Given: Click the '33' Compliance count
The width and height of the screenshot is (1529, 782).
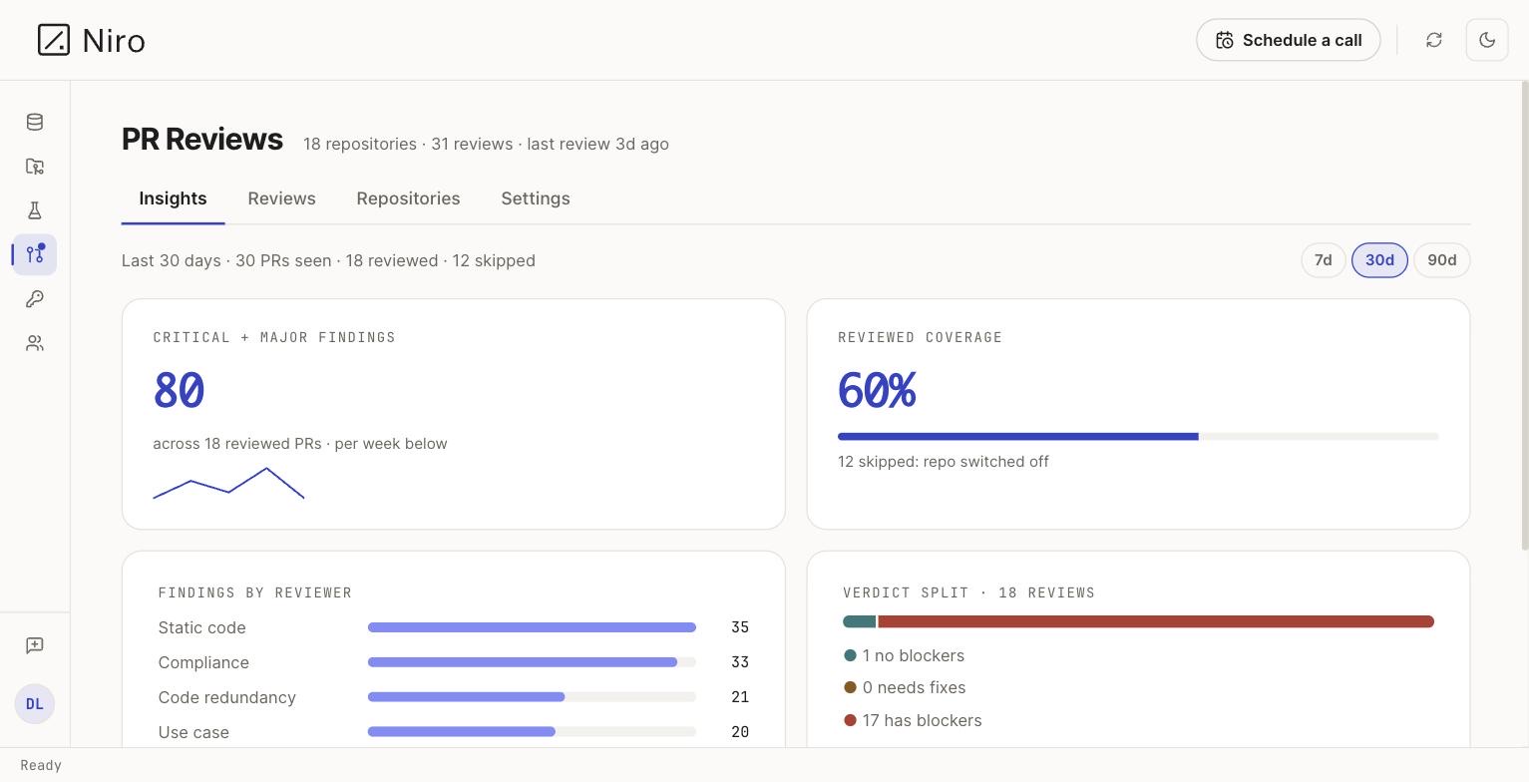Looking at the screenshot, I should coord(740,662).
